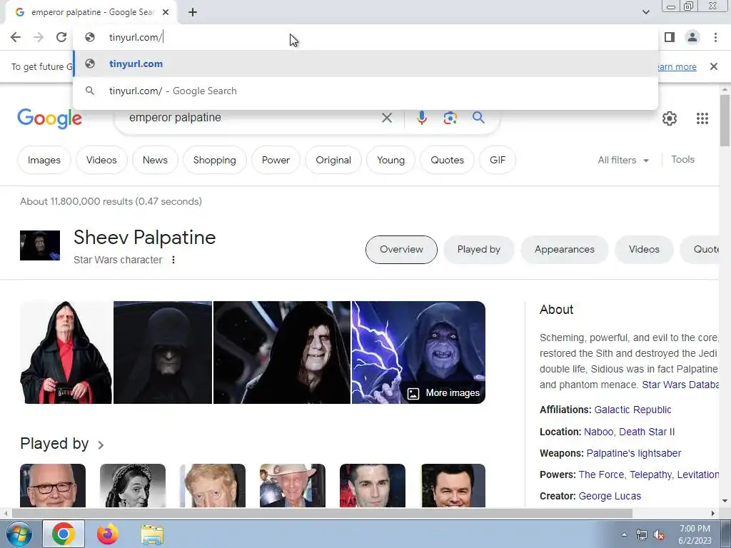731x548 pixels.
Task: Open the Google apps grid
Action: click(x=702, y=118)
